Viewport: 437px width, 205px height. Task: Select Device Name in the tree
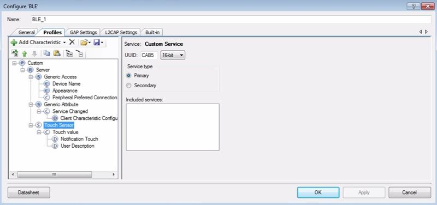(x=66, y=84)
